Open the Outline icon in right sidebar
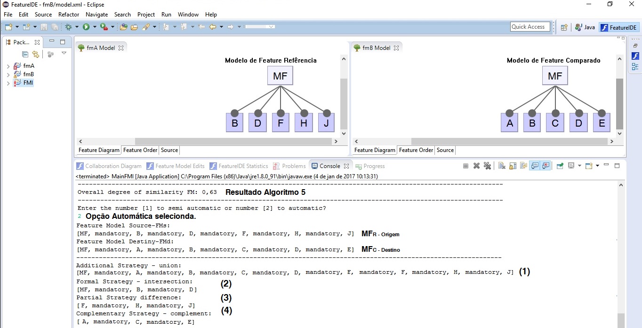The width and height of the screenshot is (642, 328). point(635,66)
